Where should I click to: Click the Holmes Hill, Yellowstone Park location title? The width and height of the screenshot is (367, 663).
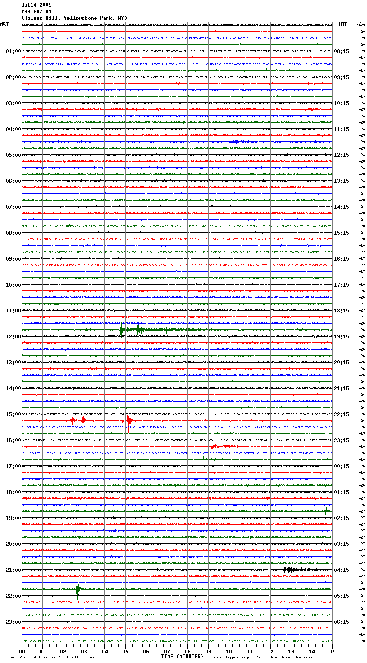coord(74,18)
